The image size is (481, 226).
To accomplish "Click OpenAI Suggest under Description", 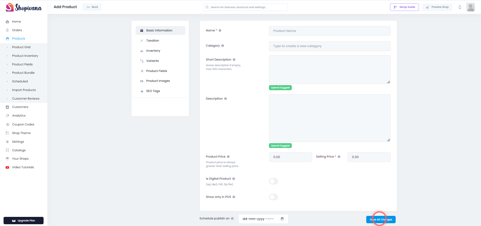I will (280, 146).
